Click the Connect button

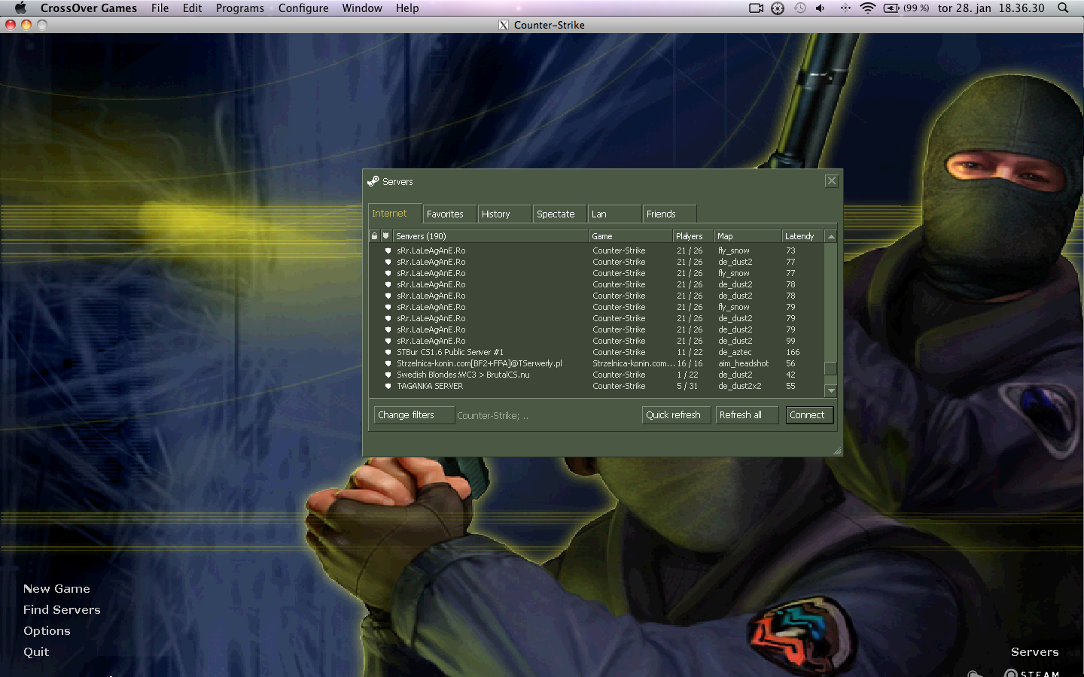point(809,415)
